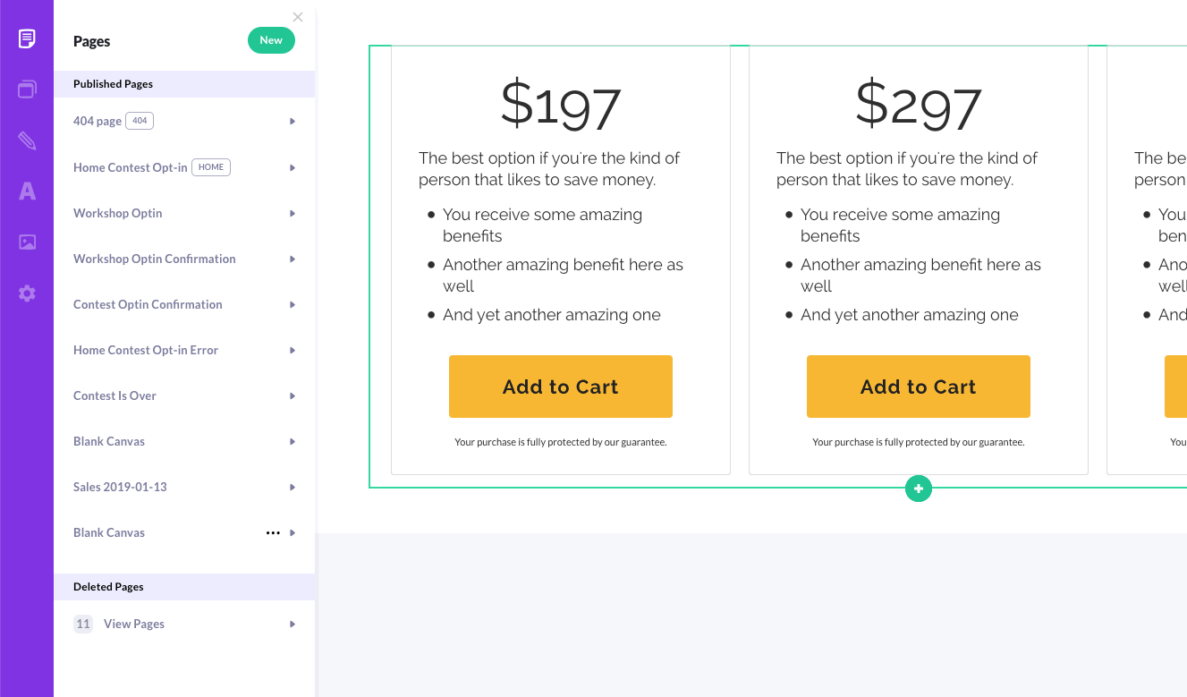Click Add to Cart under $197
The width and height of the screenshot is (1187, 697).
coord(561,387)
